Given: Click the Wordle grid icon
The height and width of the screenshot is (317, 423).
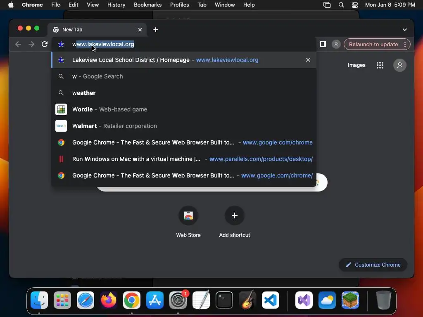Looking at the screenshot, I should coord(61,109).
